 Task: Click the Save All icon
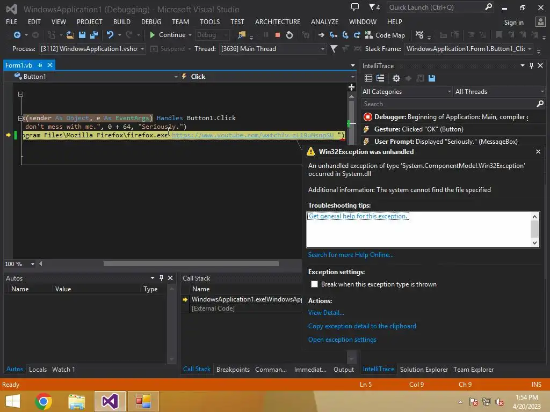pos(94,35)
